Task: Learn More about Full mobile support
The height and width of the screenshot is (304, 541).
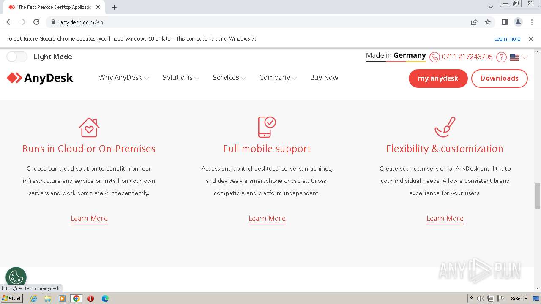Action: [x=267, y=218]
